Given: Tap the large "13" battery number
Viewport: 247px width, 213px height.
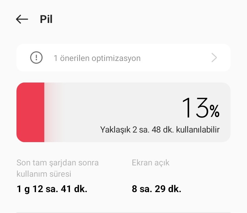Looking at the screenshot, I should click(x=195, y=108).
